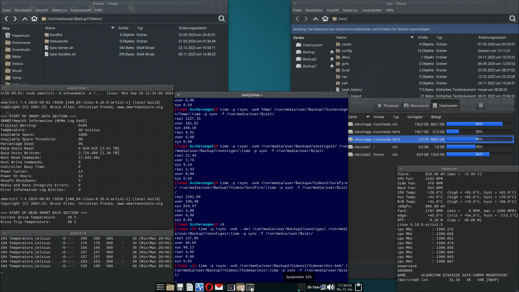Go to home folder in root Thunar
Image resolution: width=519 pixels, height=292 pixels.
(325, 19)
